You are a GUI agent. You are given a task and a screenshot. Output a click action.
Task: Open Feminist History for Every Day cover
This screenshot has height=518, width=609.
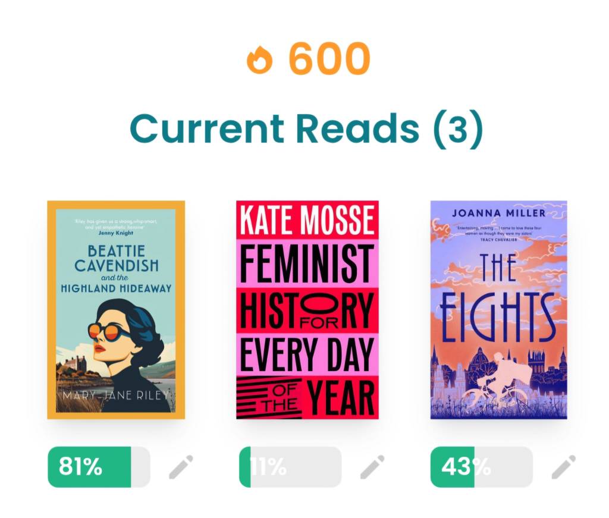307,309
